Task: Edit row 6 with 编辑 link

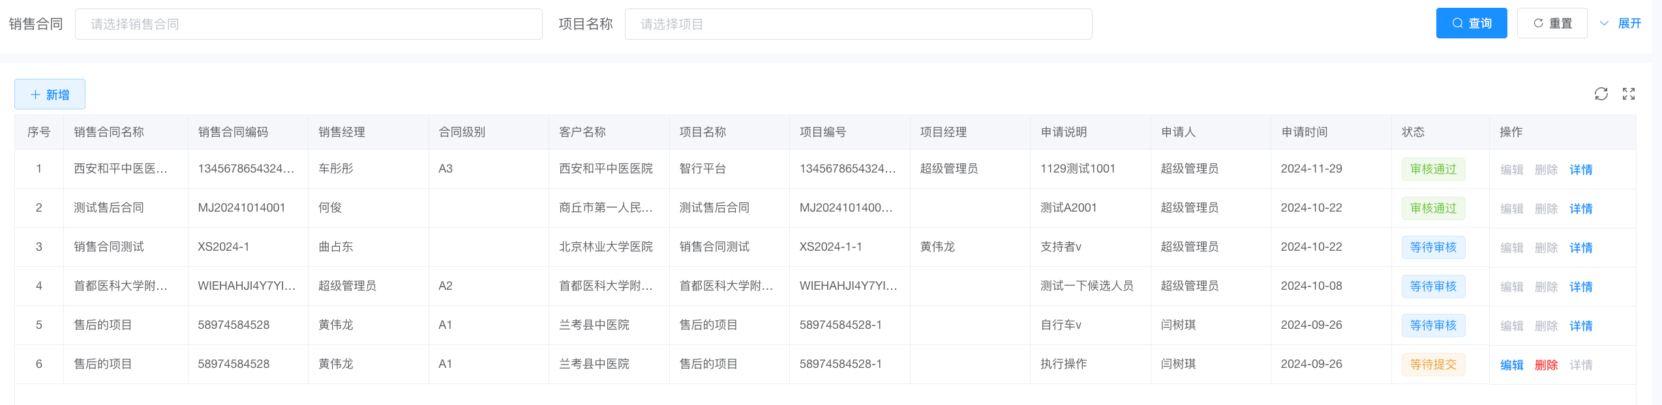Action: pos(1511,365)
